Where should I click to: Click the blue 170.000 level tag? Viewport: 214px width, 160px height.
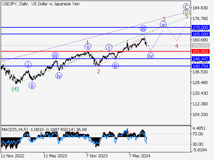point(201,27)
